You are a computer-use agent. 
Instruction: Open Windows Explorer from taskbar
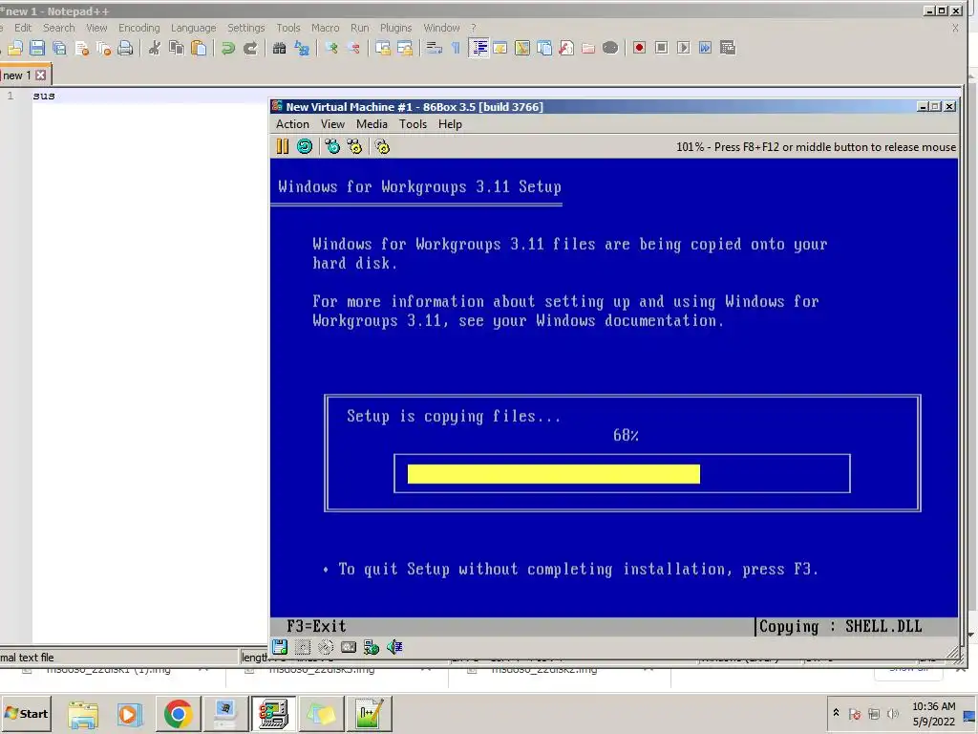pos(83,714)
